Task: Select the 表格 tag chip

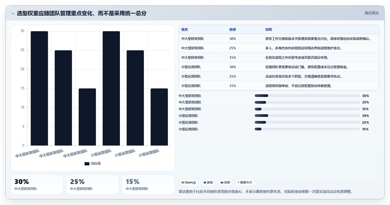Action: click(x=208, y=182)
